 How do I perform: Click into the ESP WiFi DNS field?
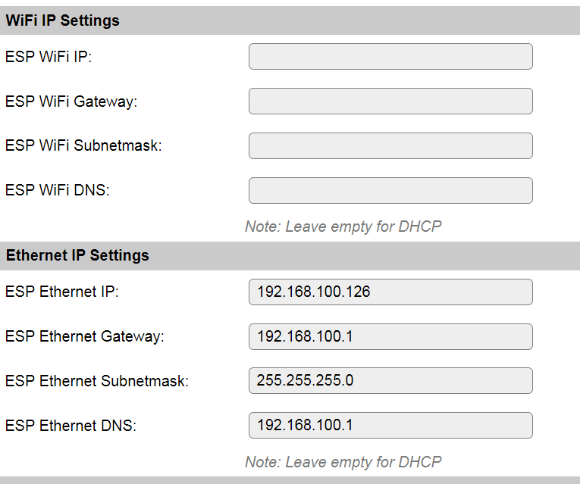tap(390, 191)
